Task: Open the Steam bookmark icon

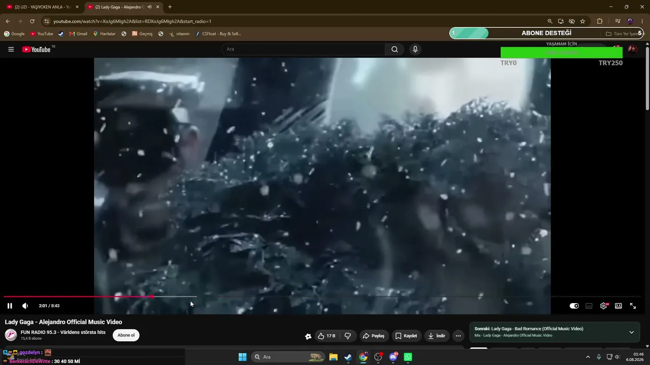Action: [61, 34]
